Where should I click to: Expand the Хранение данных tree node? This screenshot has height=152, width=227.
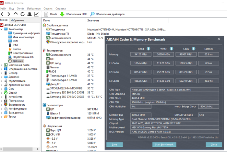coord(1,85)
